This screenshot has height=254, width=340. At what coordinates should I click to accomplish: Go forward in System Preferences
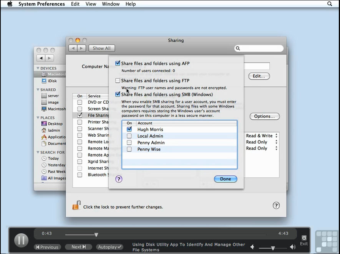(81, 48)
